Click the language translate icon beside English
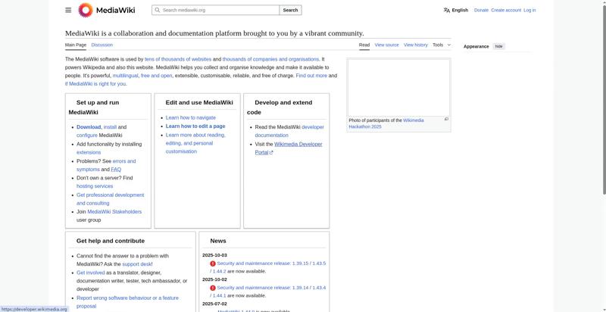This screenshot has width=606, height=312. (447, 10)
